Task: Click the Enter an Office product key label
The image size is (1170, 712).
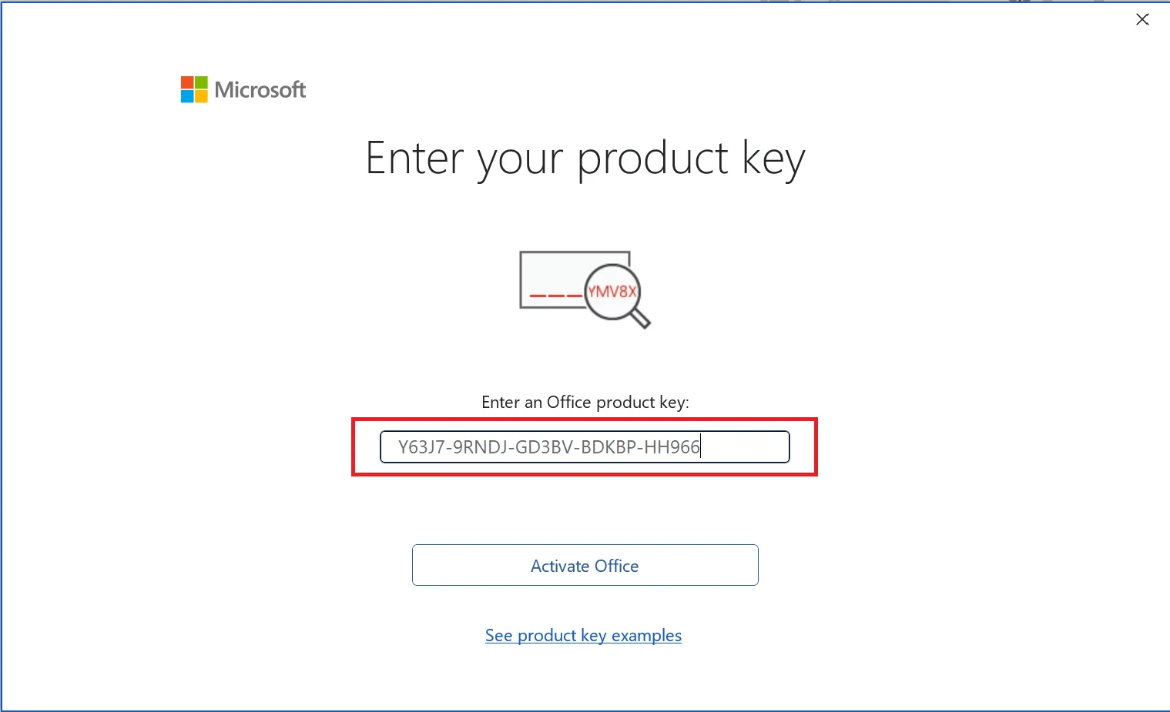Action: click(x=585, y=402)
